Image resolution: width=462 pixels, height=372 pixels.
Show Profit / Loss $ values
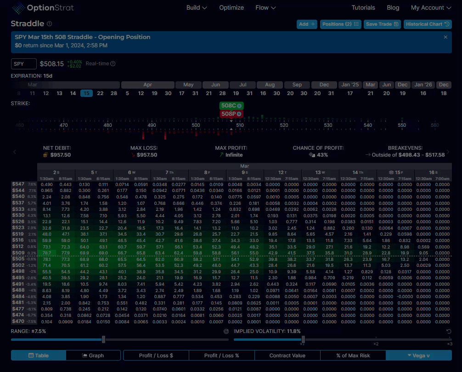pyautogui.click(x=156, y=355)
